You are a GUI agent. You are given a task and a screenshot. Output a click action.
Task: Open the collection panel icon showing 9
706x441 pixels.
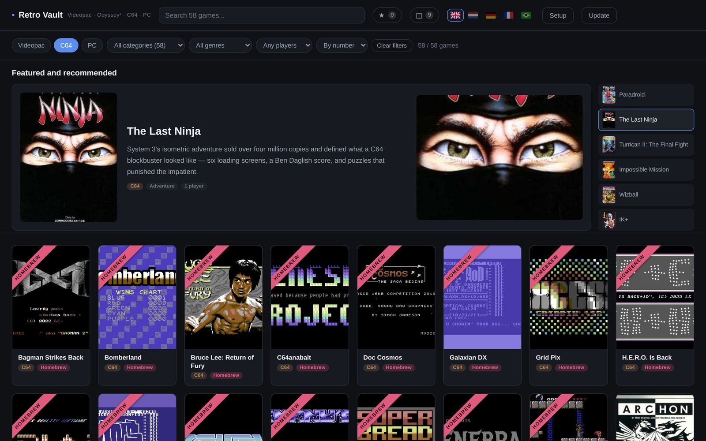pos(424,15)
